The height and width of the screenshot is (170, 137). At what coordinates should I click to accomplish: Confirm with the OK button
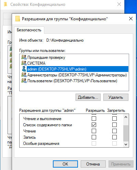click(65, 164)
